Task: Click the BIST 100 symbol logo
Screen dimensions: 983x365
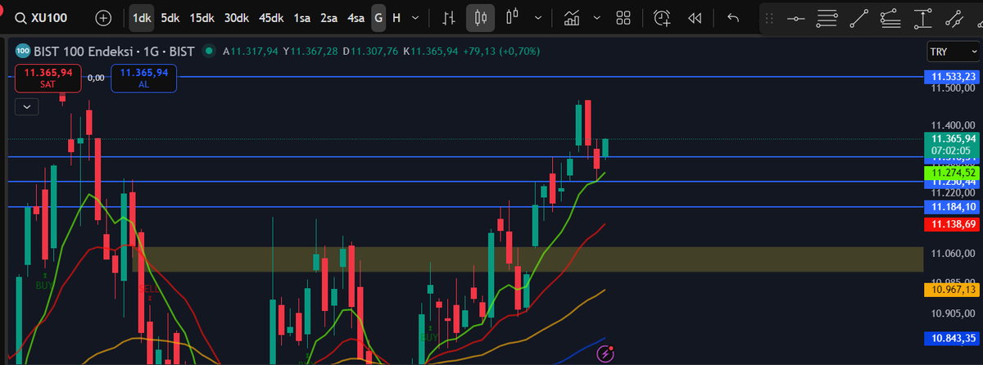Action: pos(22,51)
